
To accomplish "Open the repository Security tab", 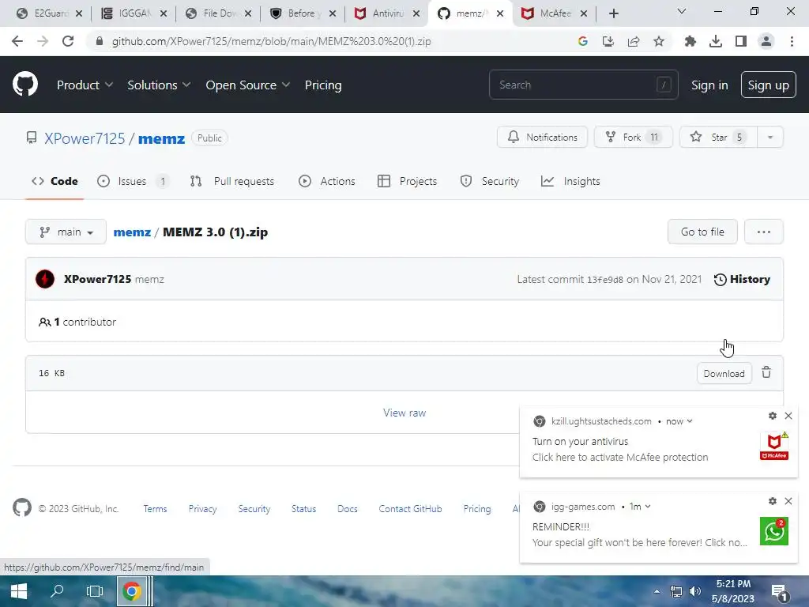I will point(490,181).
